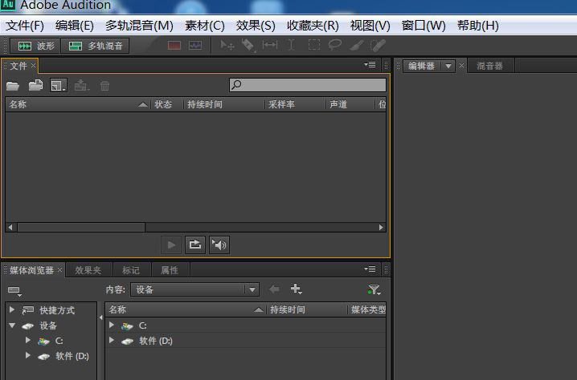This screenshot has width=577, height=380.
Task: Click the Open File folder icon
Action: pyautogui.click(x=13, y=86)
